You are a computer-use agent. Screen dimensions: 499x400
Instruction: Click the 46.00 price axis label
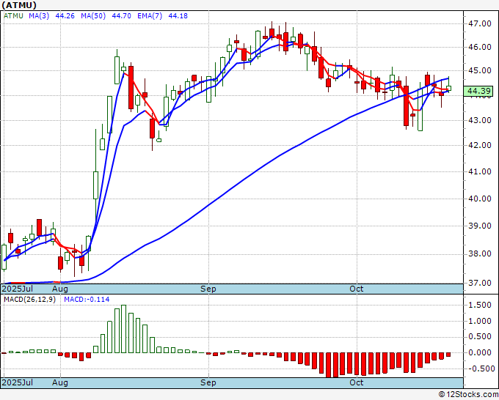click(479, 47)
